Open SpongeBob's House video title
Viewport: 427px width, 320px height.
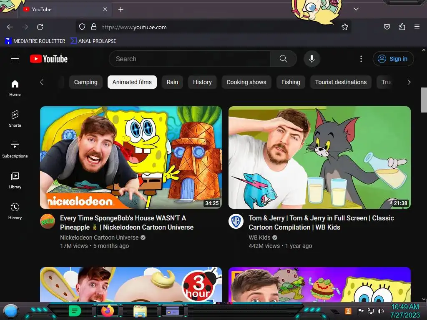pyautogui.click(x=127, y=222)
